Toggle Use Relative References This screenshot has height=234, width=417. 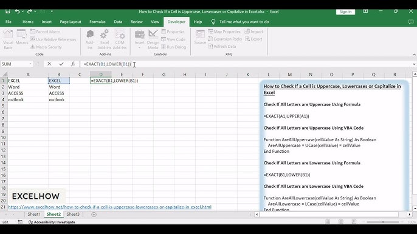pos(53,39)
